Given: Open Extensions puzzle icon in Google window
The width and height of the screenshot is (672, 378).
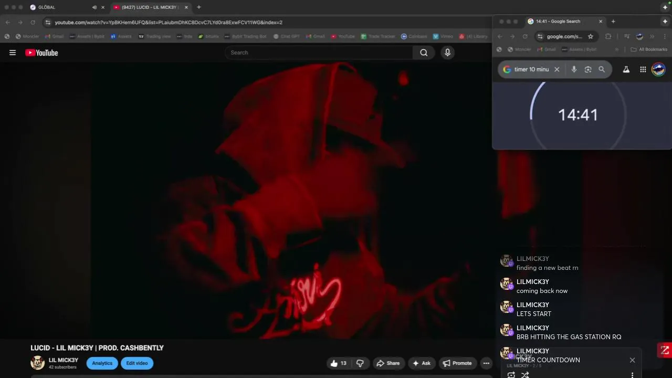Looking at the screenshot, I should coord(608,37).
